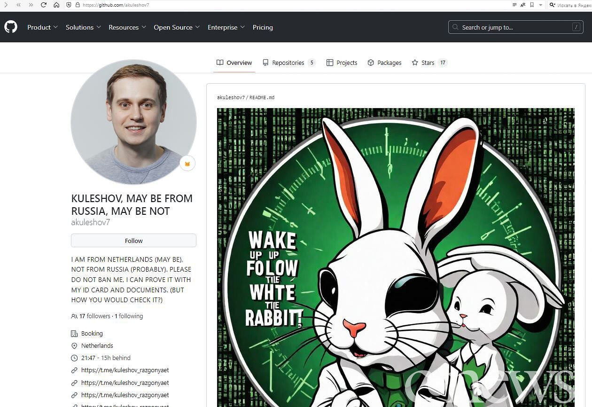Expand the Enterprise menu
The image size is (592, 407).
click(x=226, y=27)
